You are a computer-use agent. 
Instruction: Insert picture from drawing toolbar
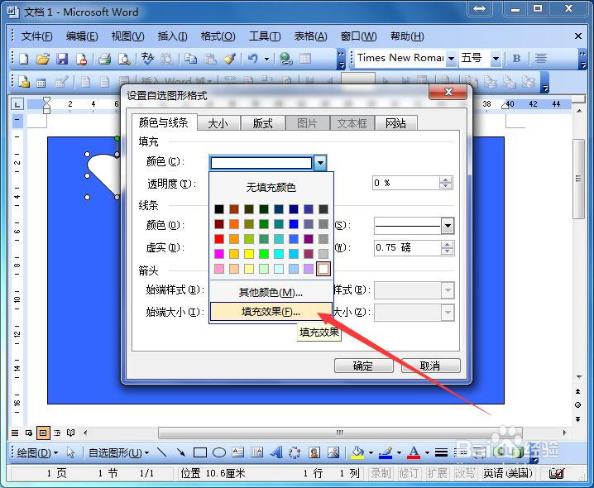pyautogui.click(x=333, y=452)
